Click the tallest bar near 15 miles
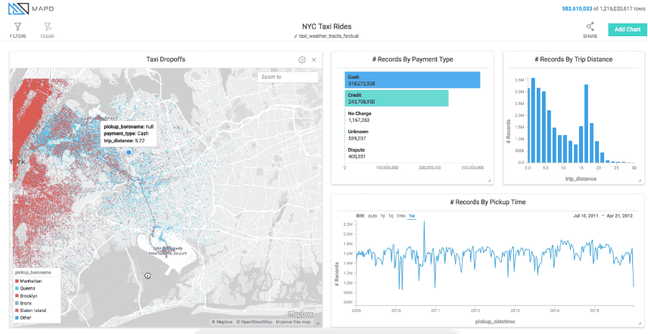The height and width of the screenshot is (334, 648). coord(586,124)
